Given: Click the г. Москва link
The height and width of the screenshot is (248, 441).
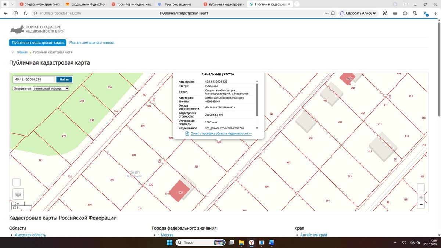Looking at the screenshot, I should [165, 235].
